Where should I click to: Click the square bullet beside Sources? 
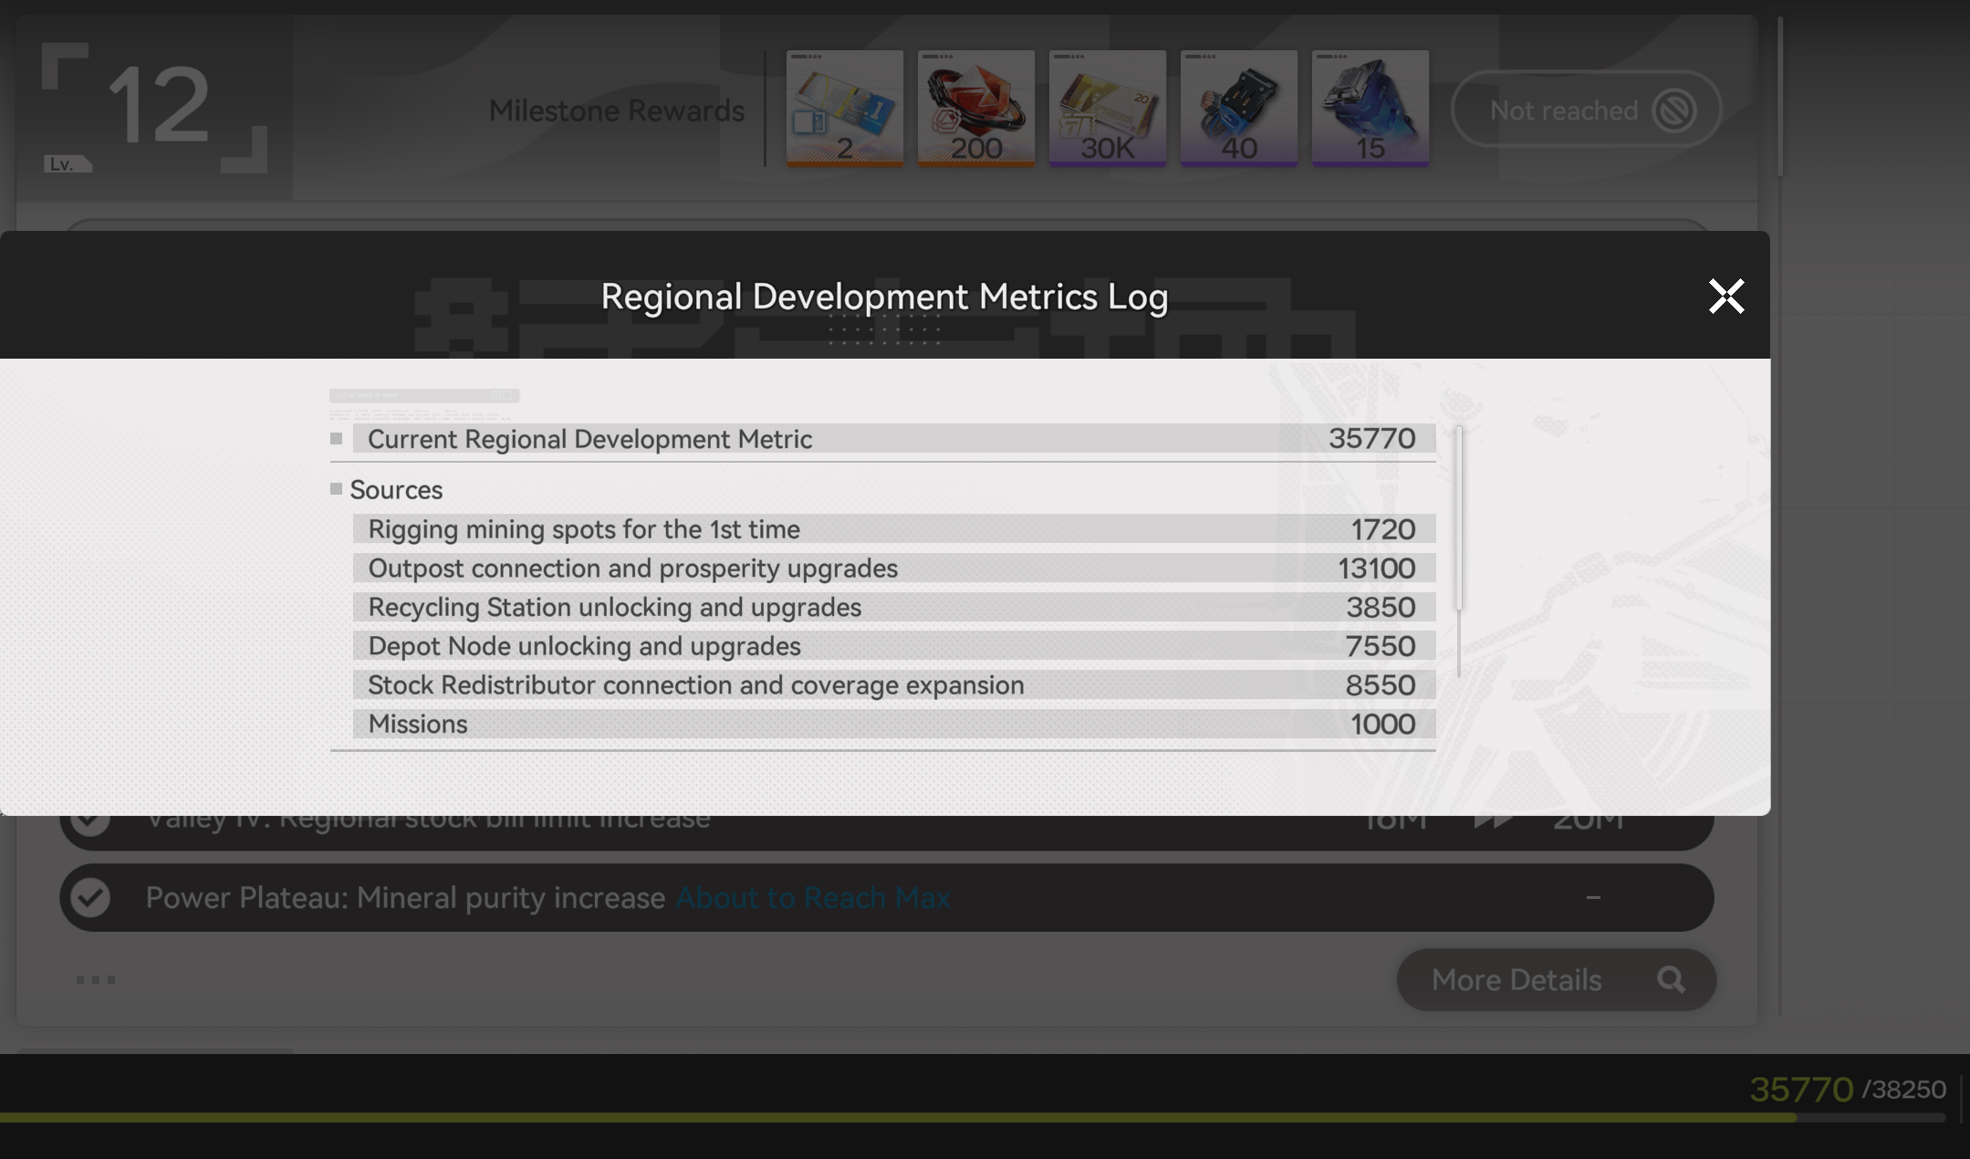click(336, 489)
